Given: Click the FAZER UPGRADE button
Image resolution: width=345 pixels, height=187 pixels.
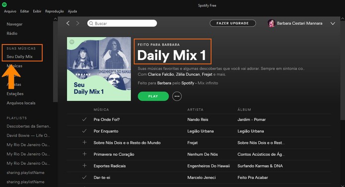Looking at the screenshot, I should tap(233, 23).
